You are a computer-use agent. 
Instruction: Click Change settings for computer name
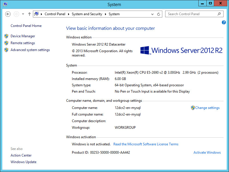tap(207, 108)
